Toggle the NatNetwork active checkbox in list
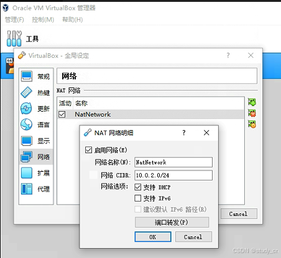 (x=62, y=114)
